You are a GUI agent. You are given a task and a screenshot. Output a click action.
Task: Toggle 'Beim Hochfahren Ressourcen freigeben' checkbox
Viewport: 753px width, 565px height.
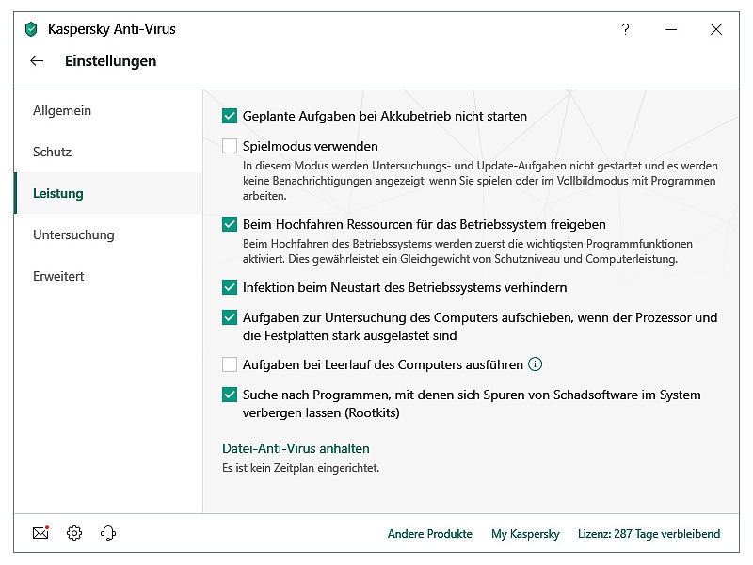(x=230, y=224)
